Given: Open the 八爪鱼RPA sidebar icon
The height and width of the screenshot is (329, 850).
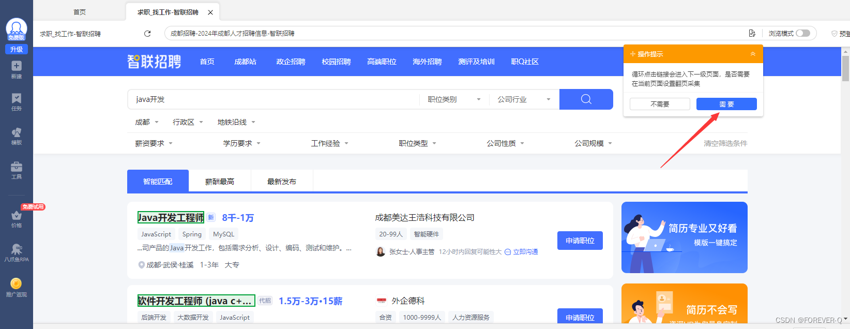Looking at the screenshot, I should tap(17, 253).
